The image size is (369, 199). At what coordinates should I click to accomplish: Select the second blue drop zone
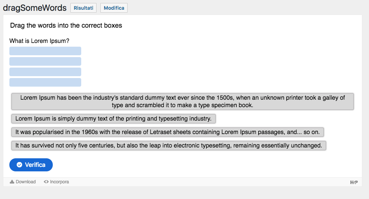pyautogui.click(x=45, y=62)
